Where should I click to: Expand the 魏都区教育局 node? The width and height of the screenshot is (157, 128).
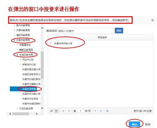pyautogui.click(x=18, y=50)
